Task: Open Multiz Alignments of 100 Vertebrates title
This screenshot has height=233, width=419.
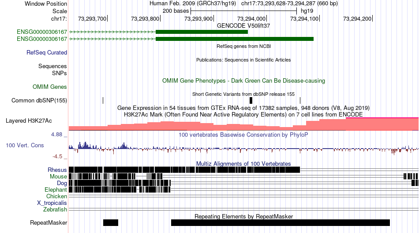Action: [x=243, y=164]
